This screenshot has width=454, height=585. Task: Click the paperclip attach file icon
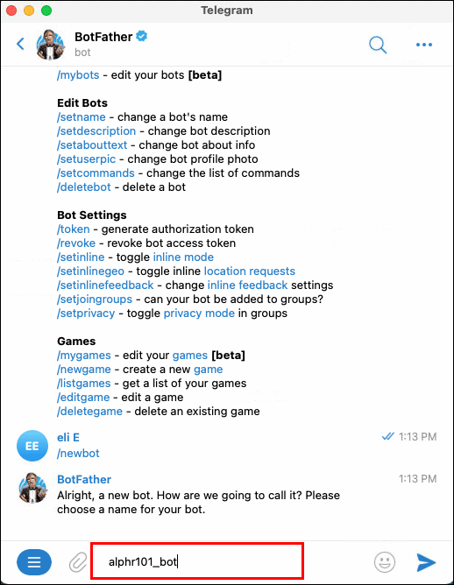coord(78,562)
